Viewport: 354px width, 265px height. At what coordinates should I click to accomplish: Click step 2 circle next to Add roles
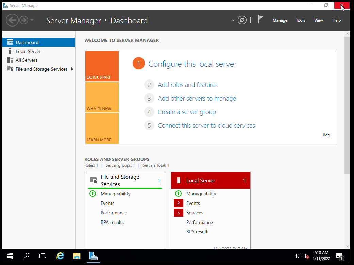tap(149, 85)
